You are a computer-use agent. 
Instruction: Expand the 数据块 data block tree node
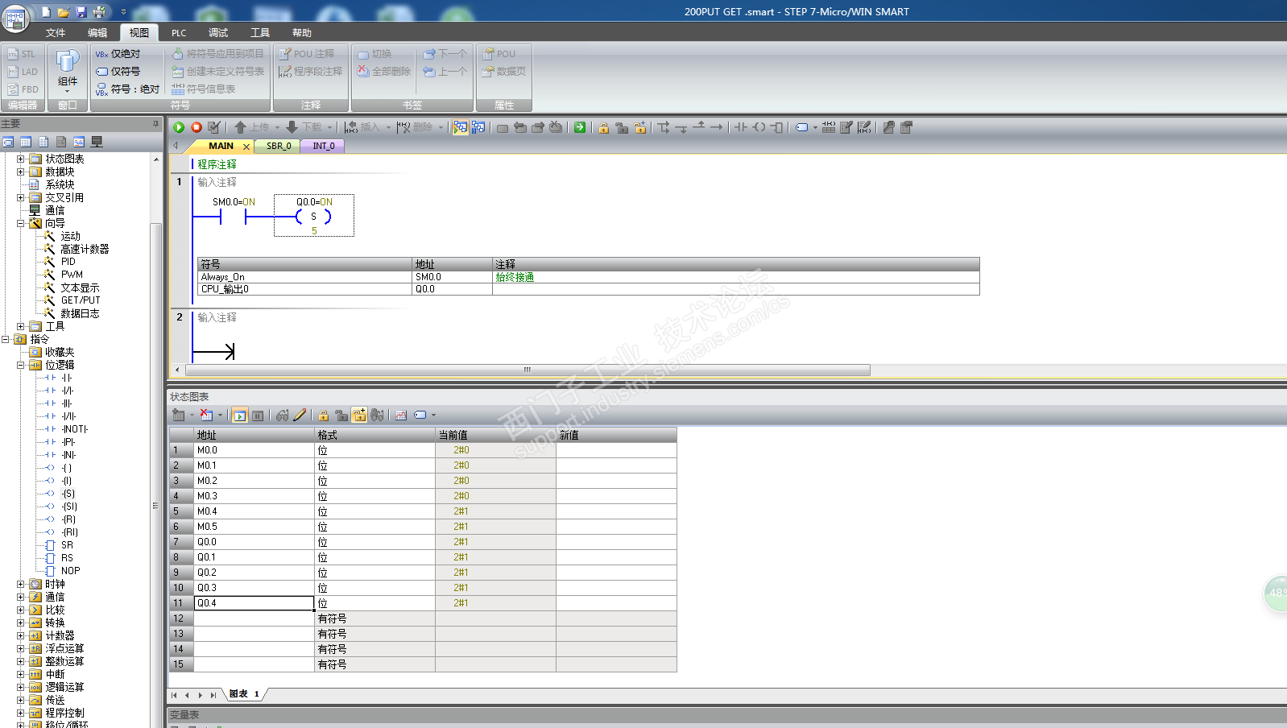click(x=21, y=172)
